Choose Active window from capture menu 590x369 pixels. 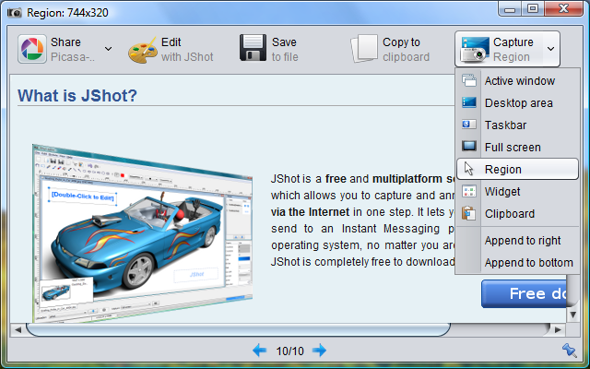(x=517, y=81)
